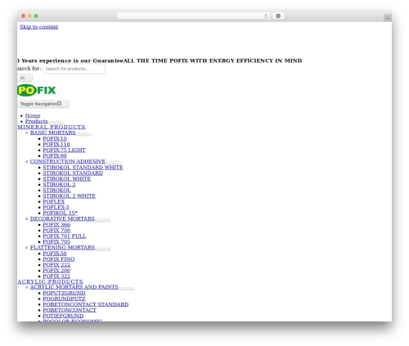Image resolution: width=409 pixels, height=346 pixels.
Task: Open POFLEX-3 product link
Action: coord(56,208)
